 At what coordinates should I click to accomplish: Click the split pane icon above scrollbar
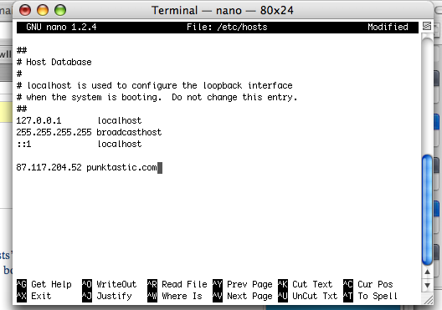(427, 27)
